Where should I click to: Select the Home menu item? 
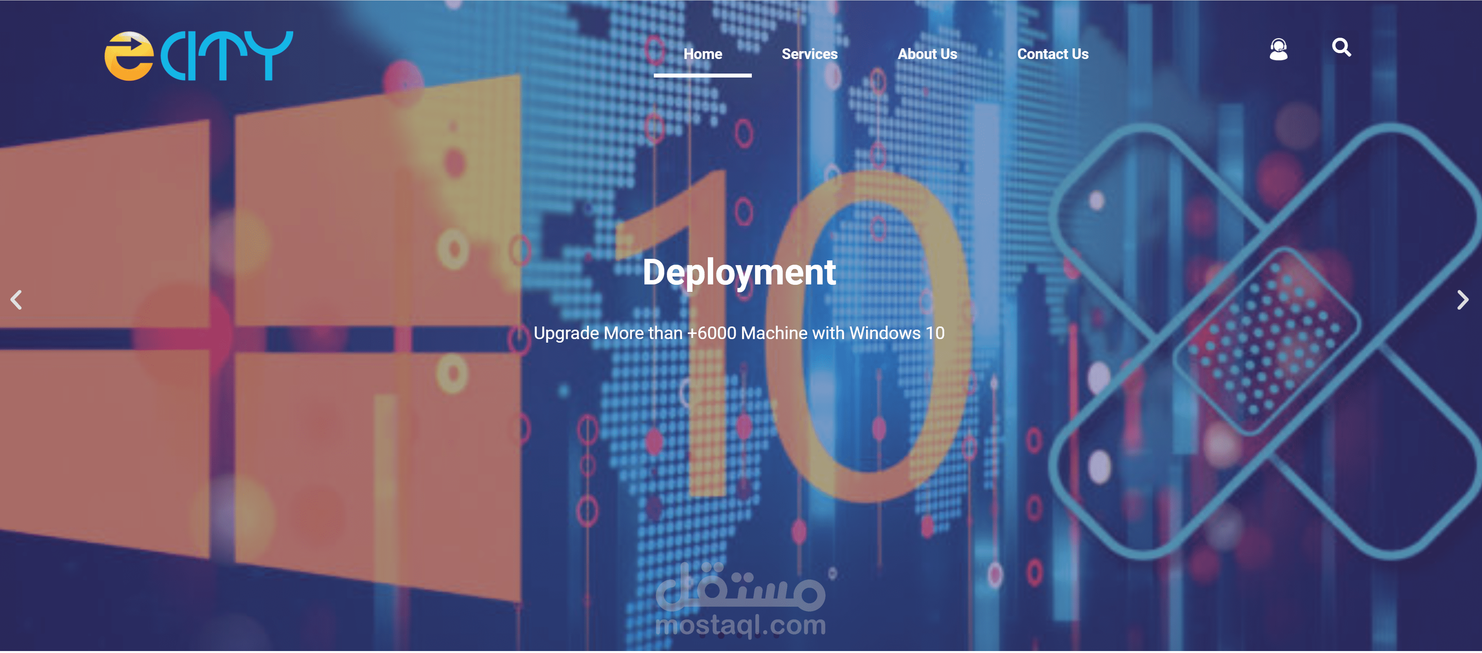tap(703, 54)
